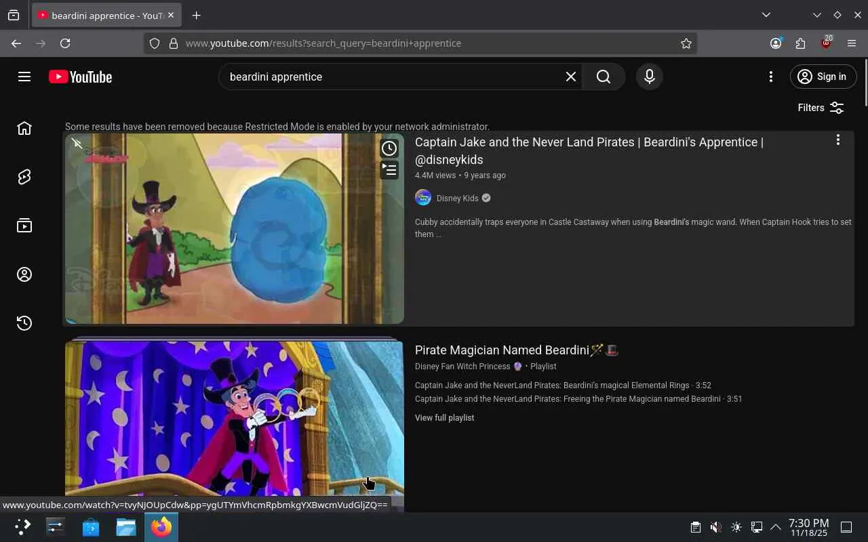This screenshot has width=868, height=542.
Task: Unmute the Beardini's Apprentice thumbnail preview
Action: tap(77, 144)
